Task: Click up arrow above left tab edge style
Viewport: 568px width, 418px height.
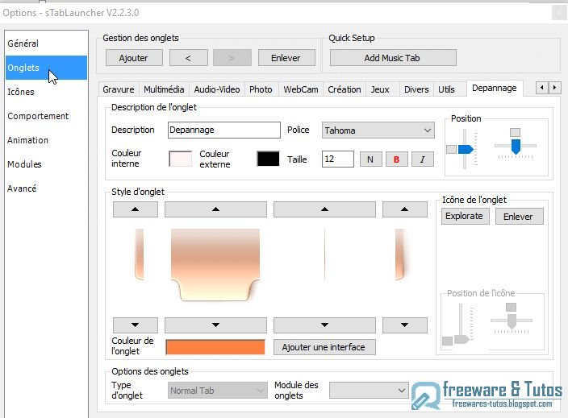Action: (x=136, y=209)
